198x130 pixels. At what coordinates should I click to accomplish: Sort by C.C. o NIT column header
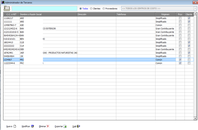pos(12,14)
